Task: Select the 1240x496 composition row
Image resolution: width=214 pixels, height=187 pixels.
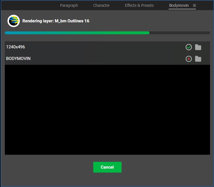Action: (x=107, y=47)
